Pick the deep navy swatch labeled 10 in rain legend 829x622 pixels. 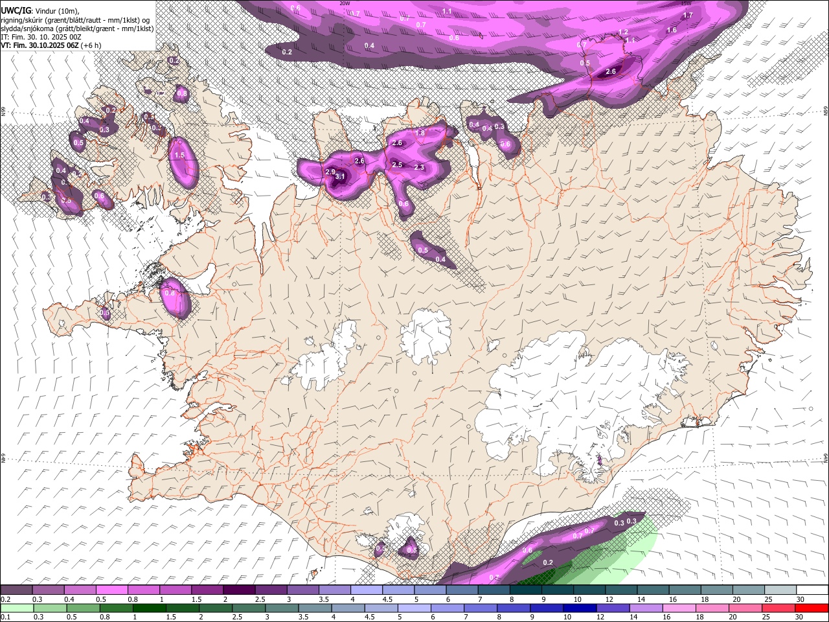pyautogui.click(x=580, y=608)
